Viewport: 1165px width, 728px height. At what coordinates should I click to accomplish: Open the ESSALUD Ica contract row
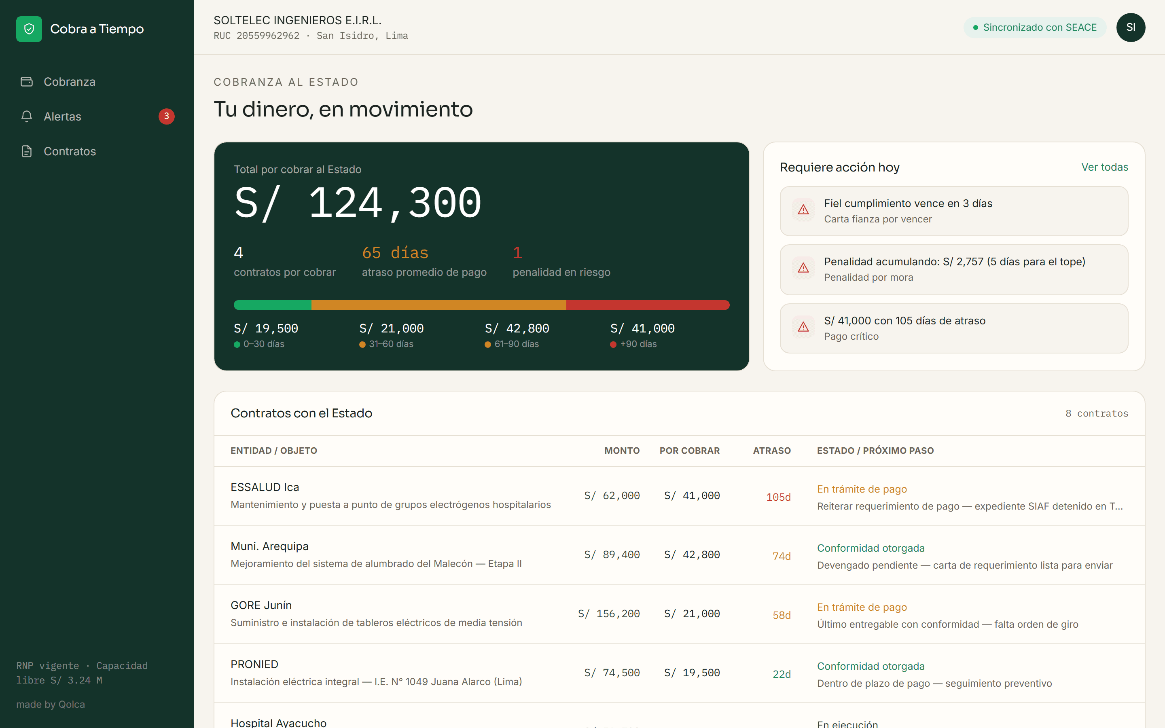[679, 496]
